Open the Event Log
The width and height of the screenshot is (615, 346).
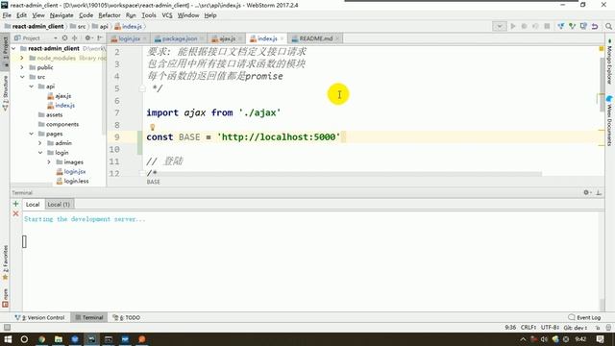584,317
